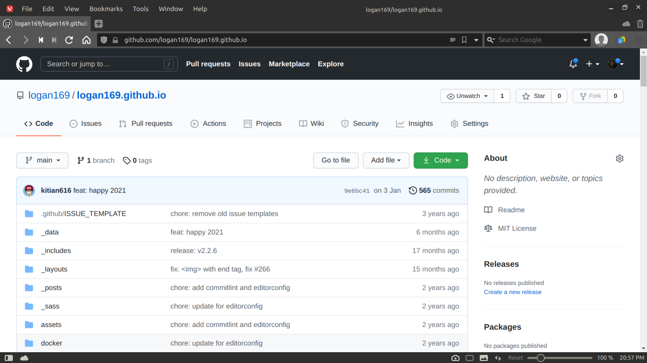Toggle reader view icon in address bar
Viewport: 647px width, 363px height.
pos(453,40)
